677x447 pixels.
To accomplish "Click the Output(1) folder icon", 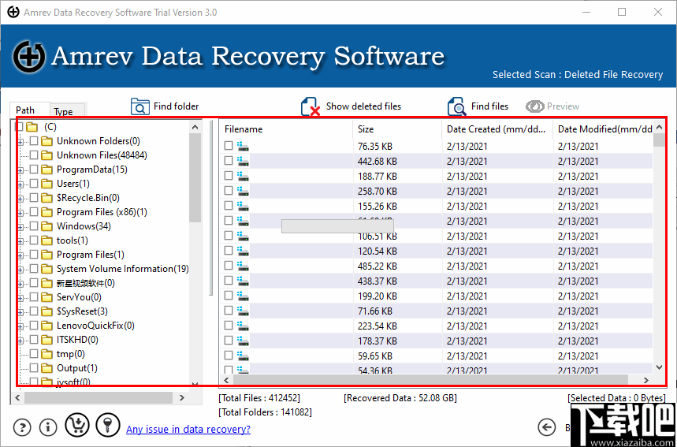I will (x=46, y=368).
